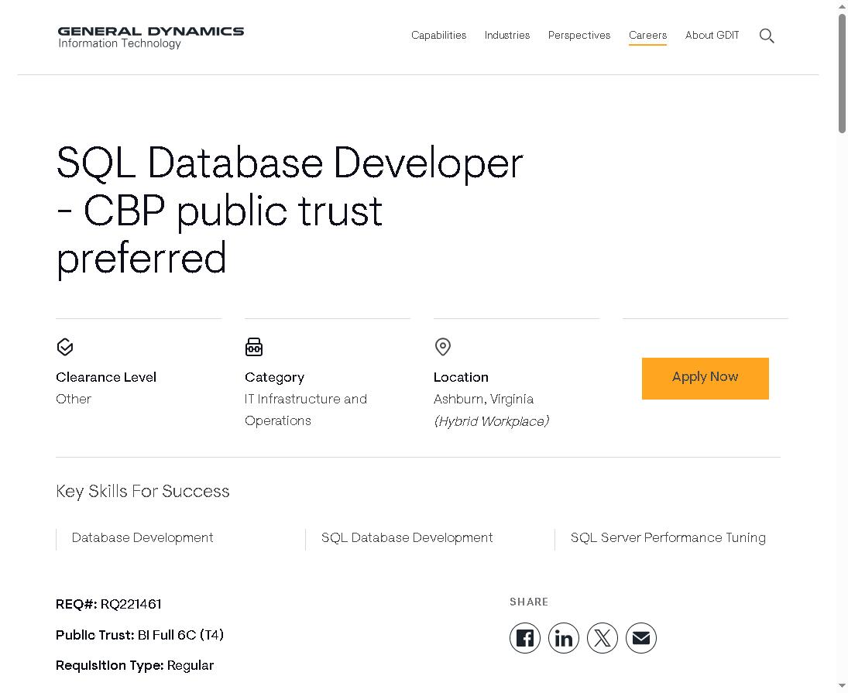The width and height of the screenshot is (848, 693).
Task: Open the Industries menu
Action: click(x=507, y=35)
